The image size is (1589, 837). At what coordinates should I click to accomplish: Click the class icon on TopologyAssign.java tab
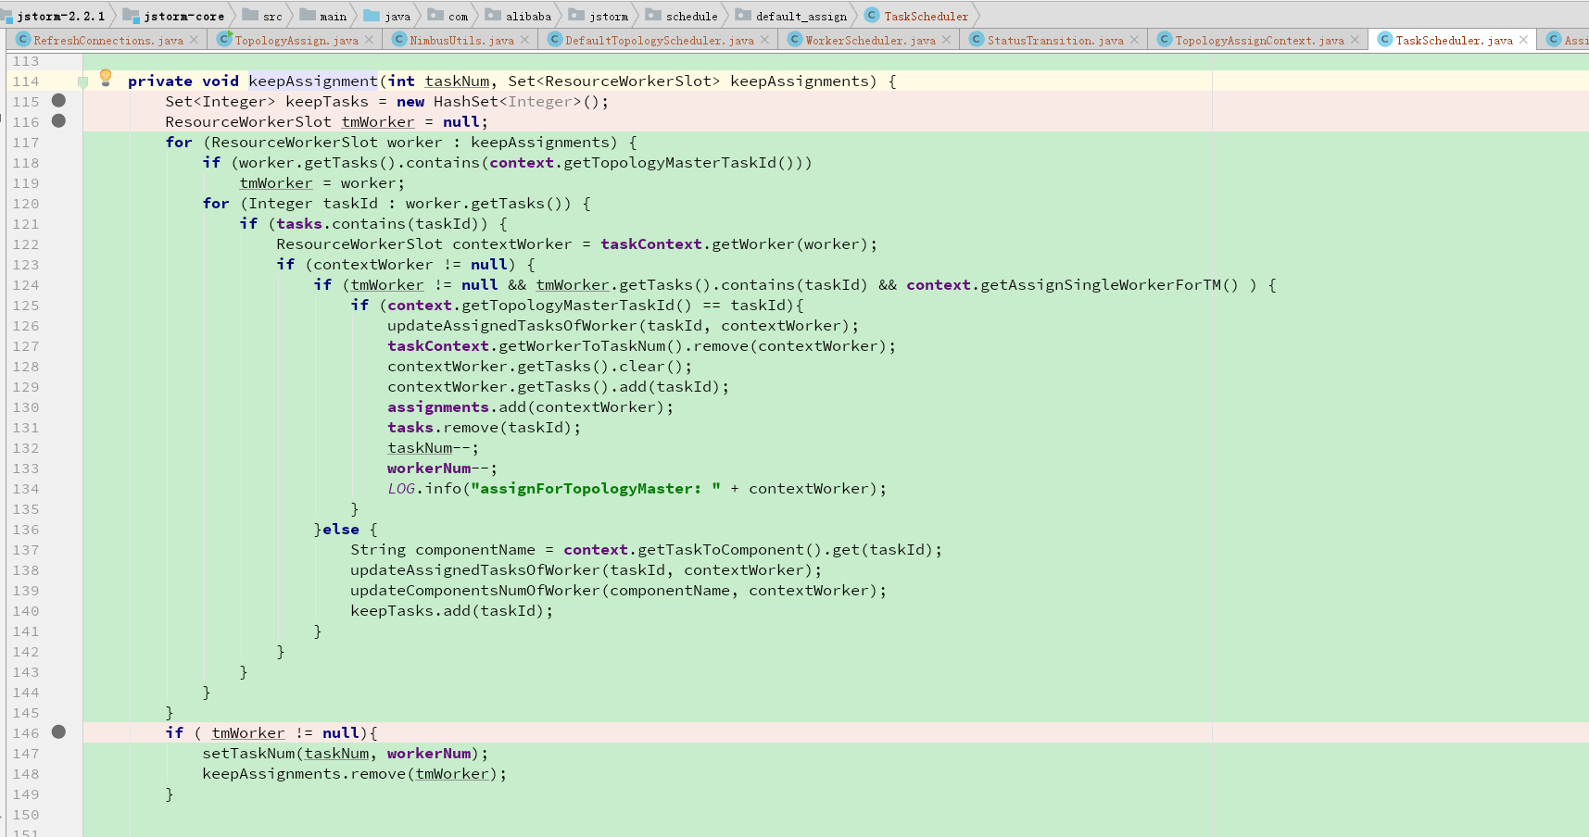tap(224, 39)
